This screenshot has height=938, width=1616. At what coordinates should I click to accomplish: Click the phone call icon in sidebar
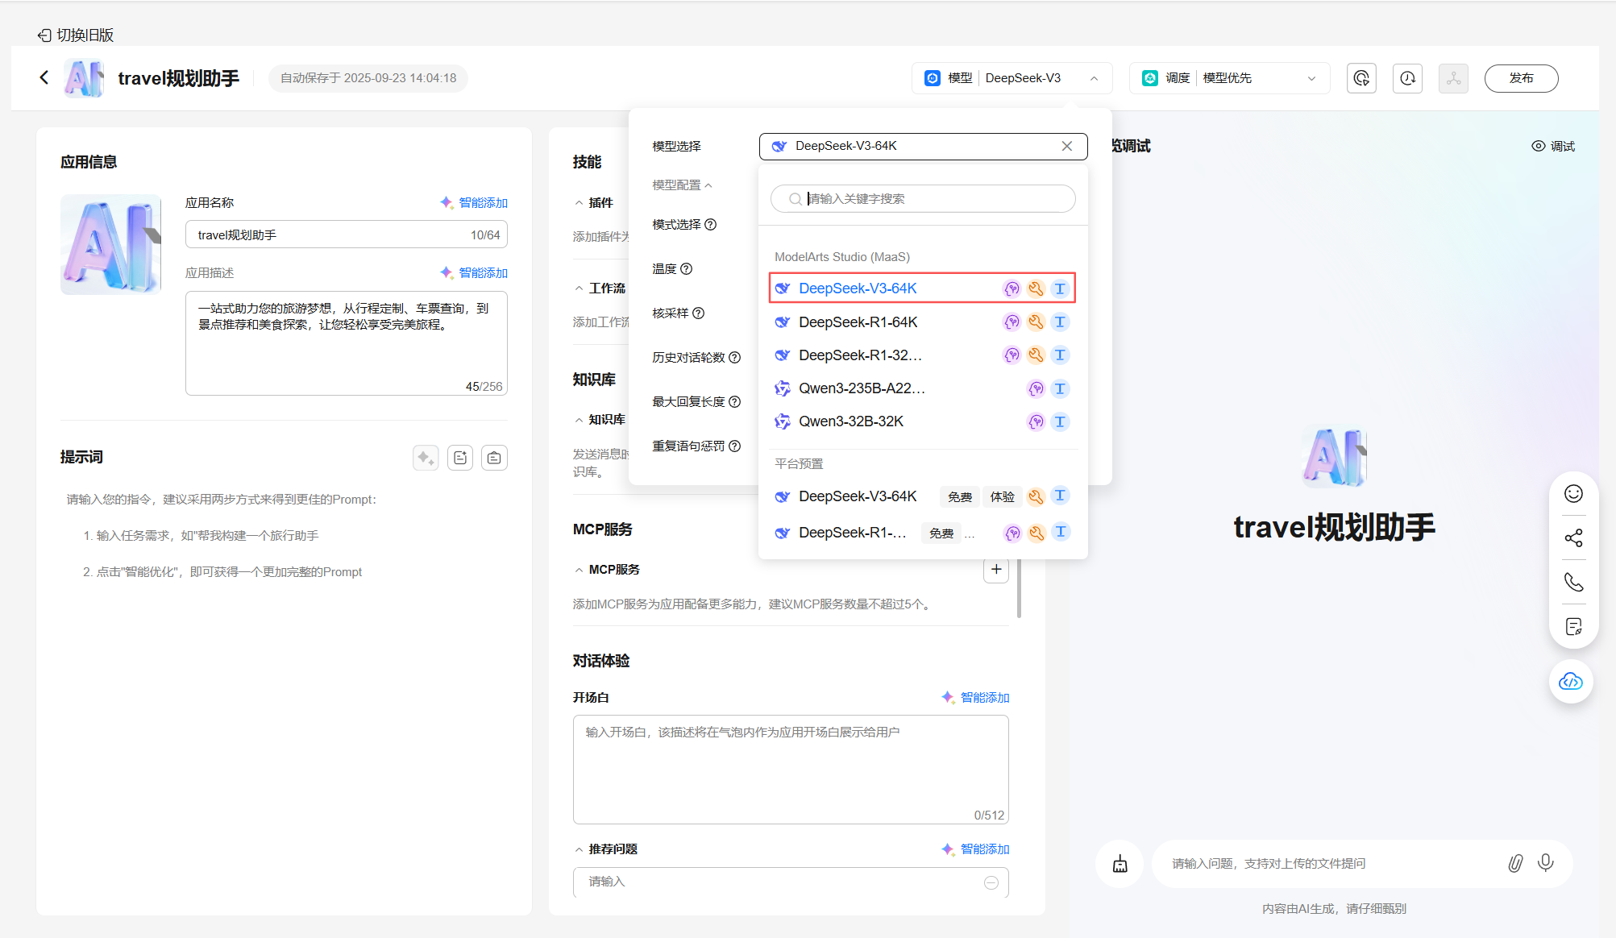click(1573, 582)
